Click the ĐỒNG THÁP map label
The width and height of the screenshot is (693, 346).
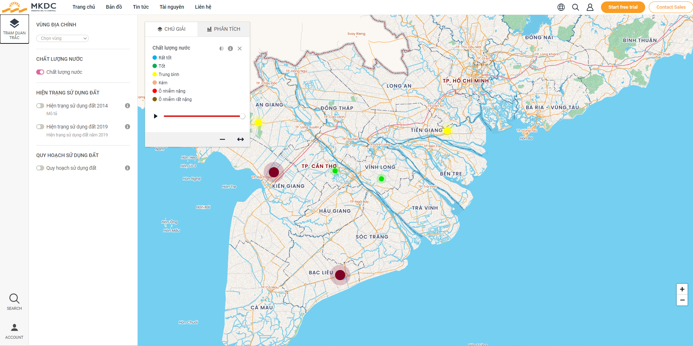337,108
